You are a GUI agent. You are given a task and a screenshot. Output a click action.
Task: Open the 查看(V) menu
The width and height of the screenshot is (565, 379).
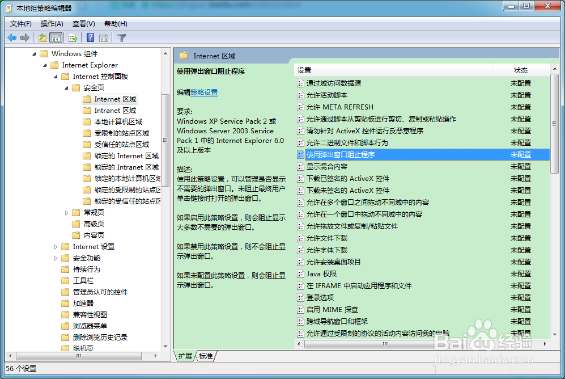click(x=84, y=24)
